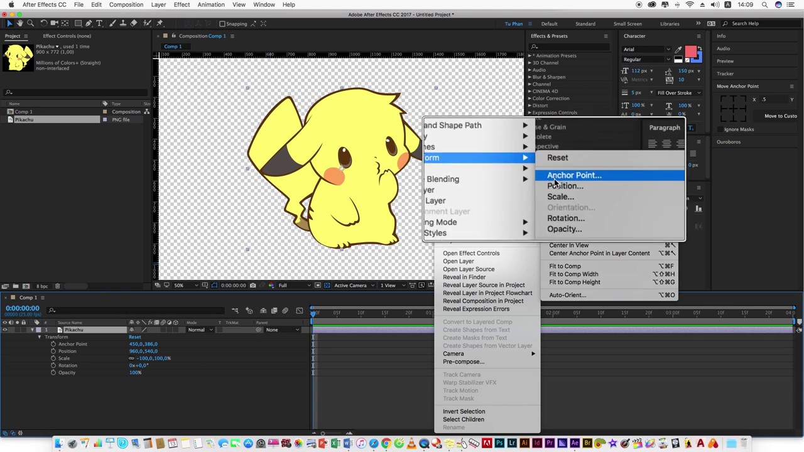
Task: Choose Anchor Point... in Transform submenu
Action: (610, 175)
